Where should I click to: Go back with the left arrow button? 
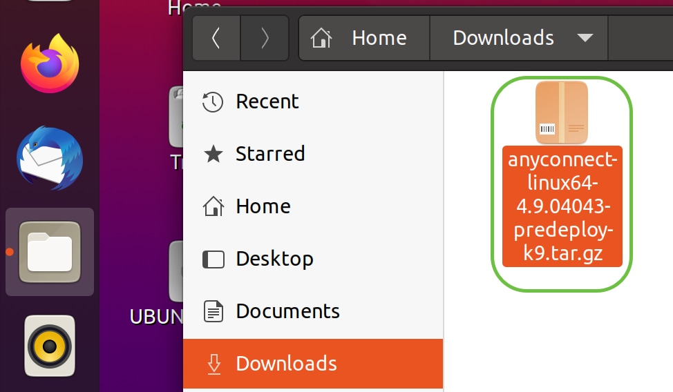pos(216,38)
